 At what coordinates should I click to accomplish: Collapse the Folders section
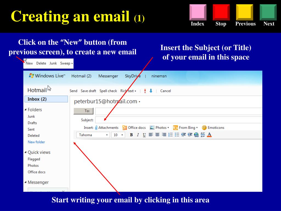tap(26, 110)
